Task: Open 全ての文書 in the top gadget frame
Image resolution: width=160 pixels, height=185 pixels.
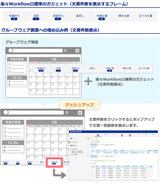Action: (146, 16)
